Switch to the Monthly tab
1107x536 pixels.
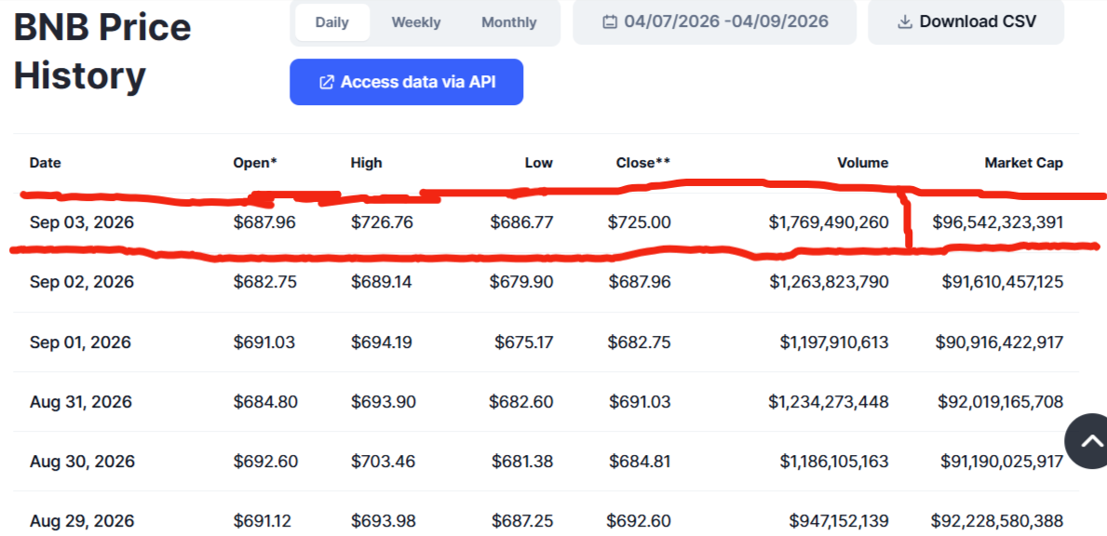click(509, 21)
